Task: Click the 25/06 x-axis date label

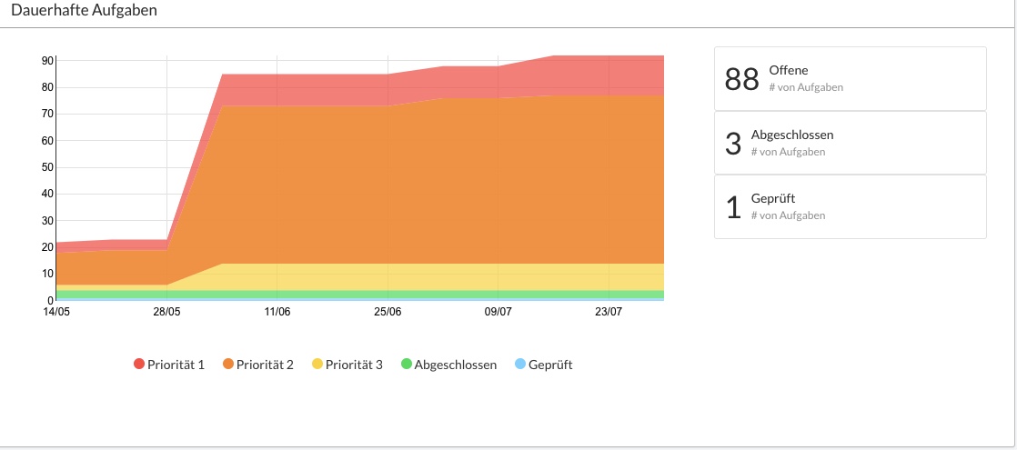Action: (388, 312)
